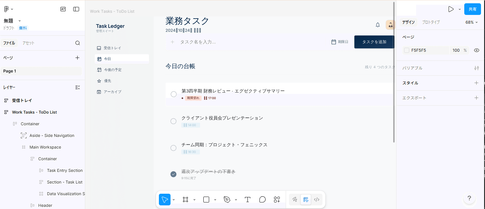
Task: Open the Actions tool in the toolbar
Action: click(277, 200)
